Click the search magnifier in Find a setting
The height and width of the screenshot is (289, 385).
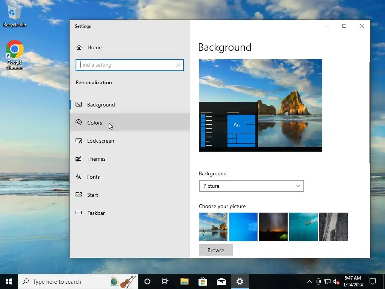point(178,65)
